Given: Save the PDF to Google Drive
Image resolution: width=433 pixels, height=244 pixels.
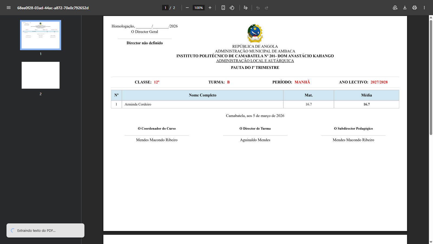Looking at the screenshot, I should 395,8.
